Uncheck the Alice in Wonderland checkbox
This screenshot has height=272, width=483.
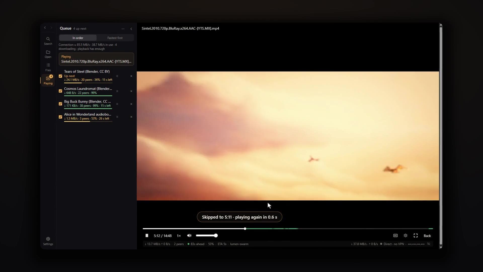pos(60,117)
